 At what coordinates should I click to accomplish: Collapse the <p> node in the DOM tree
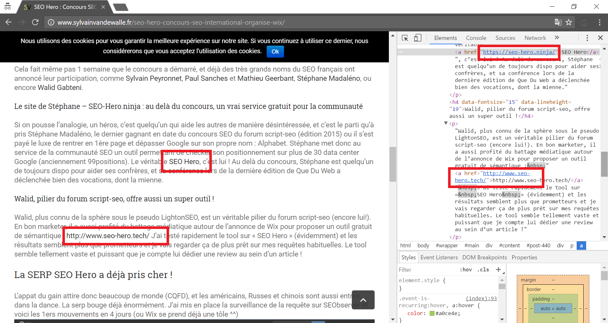446,123
